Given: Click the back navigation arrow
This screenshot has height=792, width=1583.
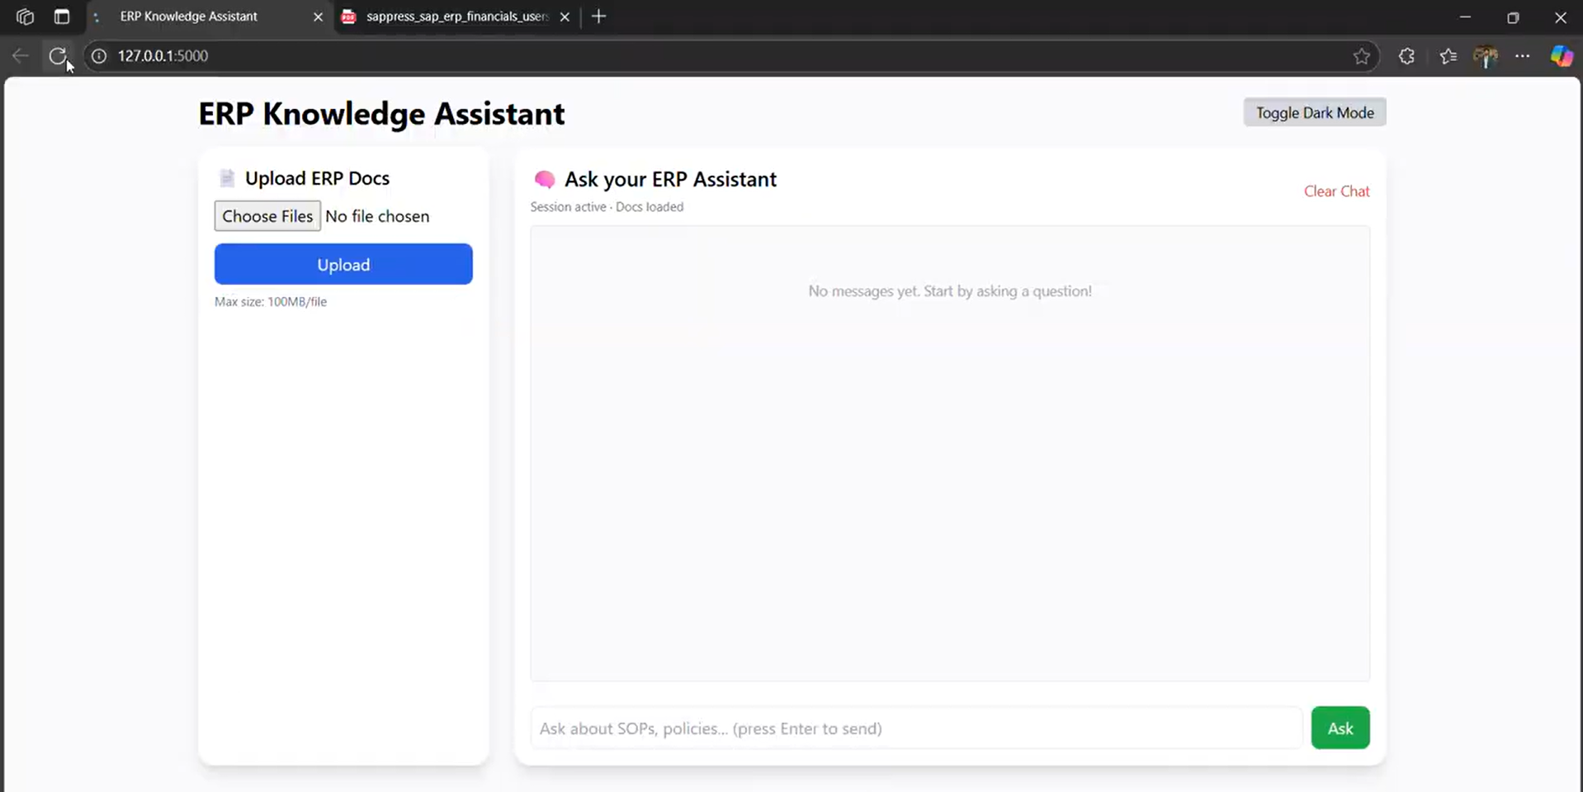Looking at the screenshot, I should click(x=21, y=56).
